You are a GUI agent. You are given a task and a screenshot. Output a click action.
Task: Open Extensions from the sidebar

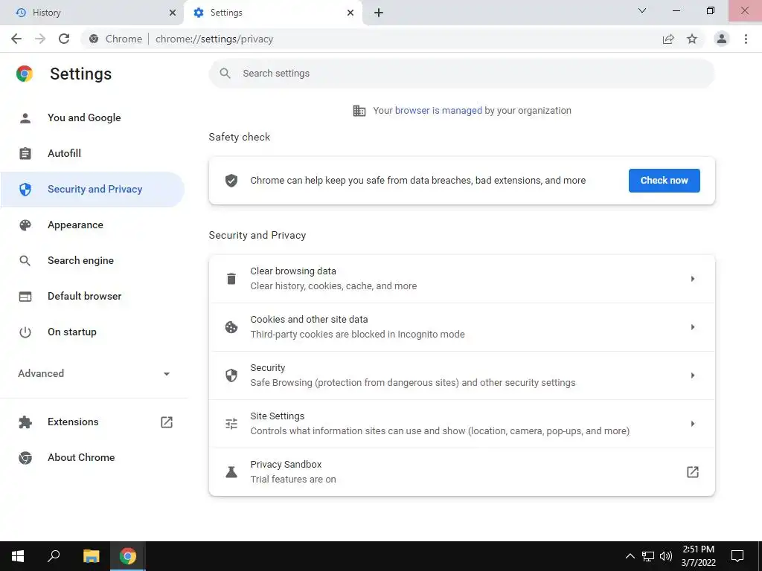click(x=92, y=422)
